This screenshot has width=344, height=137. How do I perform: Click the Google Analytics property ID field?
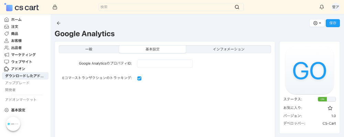pyautogui.click(x=165, y=63)
